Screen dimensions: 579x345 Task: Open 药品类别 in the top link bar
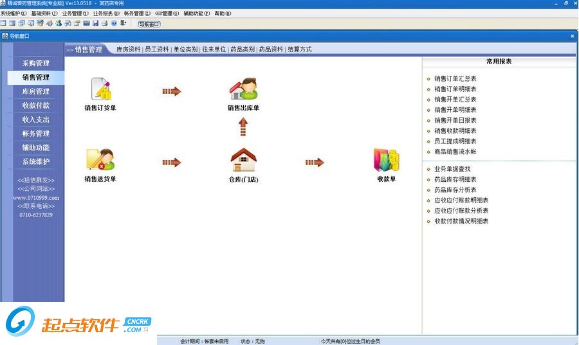coord(243,49)
